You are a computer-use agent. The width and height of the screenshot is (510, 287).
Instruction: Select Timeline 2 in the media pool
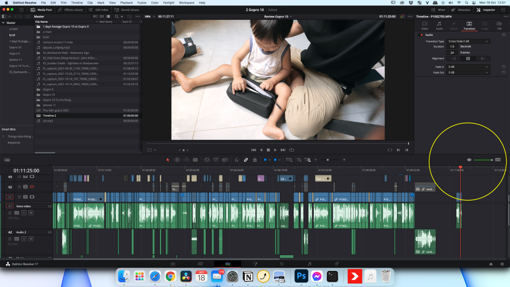49,116
